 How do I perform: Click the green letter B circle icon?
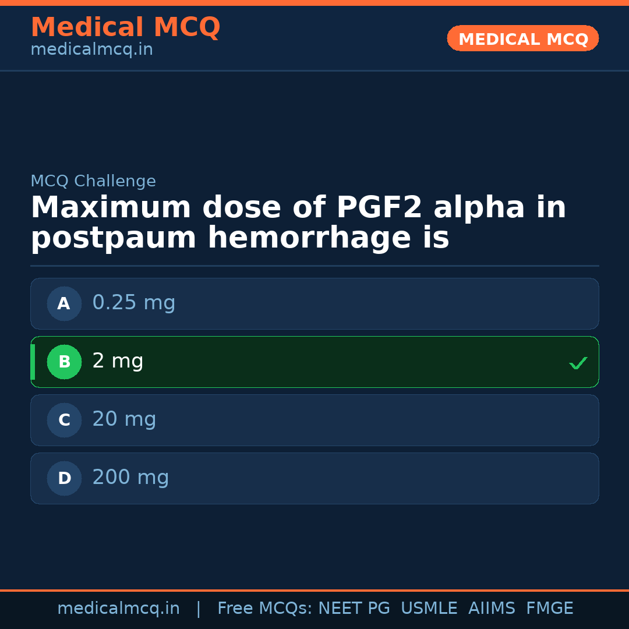point(64,362)
